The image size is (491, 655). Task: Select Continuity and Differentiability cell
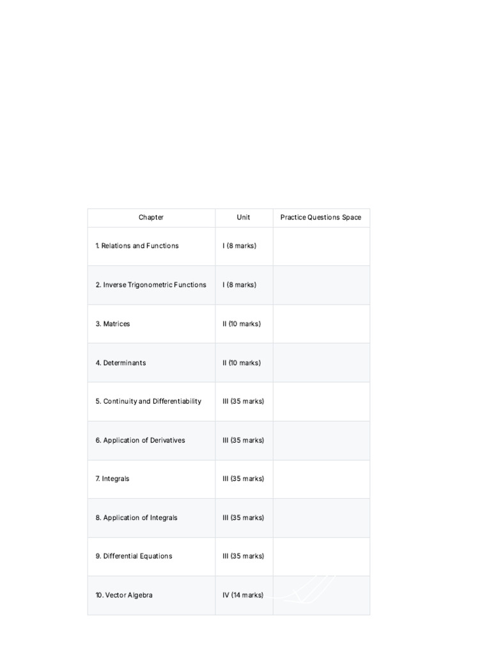(151, 402)
